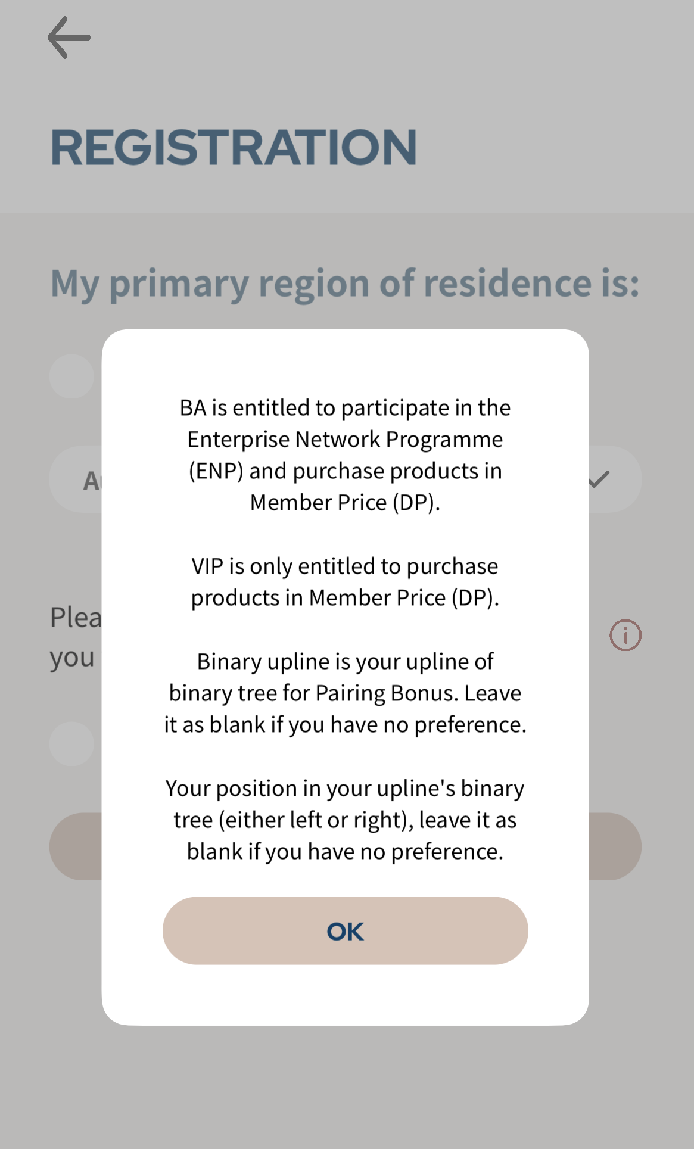The width and height of the screenshot is (694, 1149).
Task: Open the region dropdown starting with 'A'
Action: [x=77, y=480]
